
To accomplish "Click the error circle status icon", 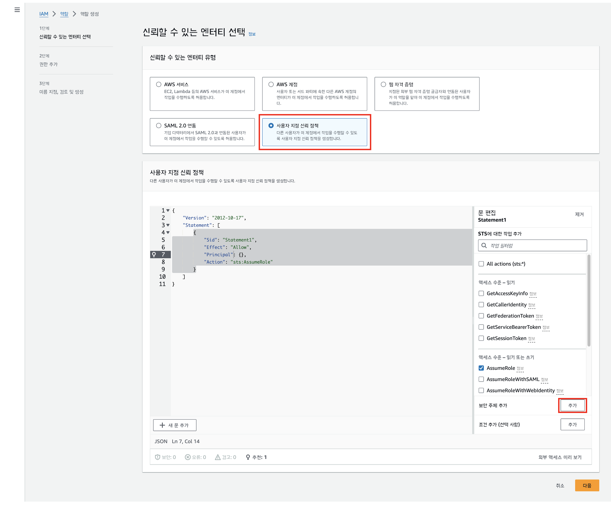I will click(188, 457).
